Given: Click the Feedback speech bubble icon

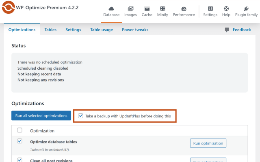Looking at the screenshot, I should [227, 30].
